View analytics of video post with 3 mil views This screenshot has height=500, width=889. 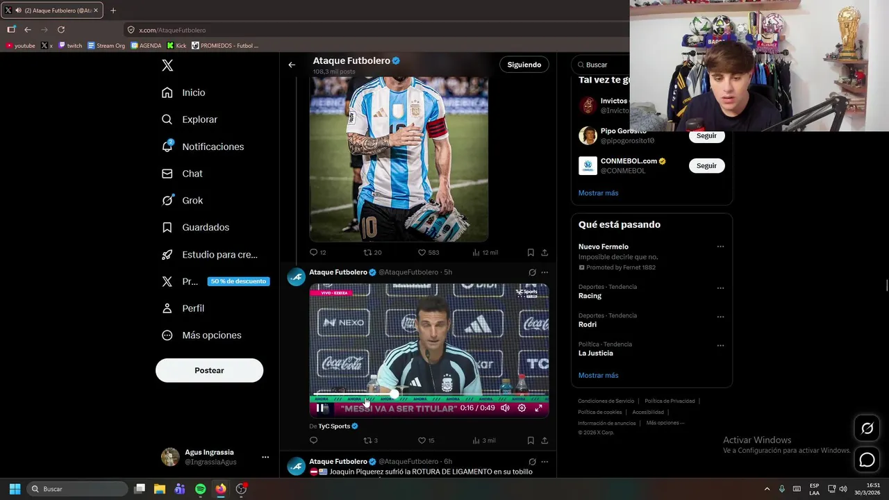[x=483, y=440]
